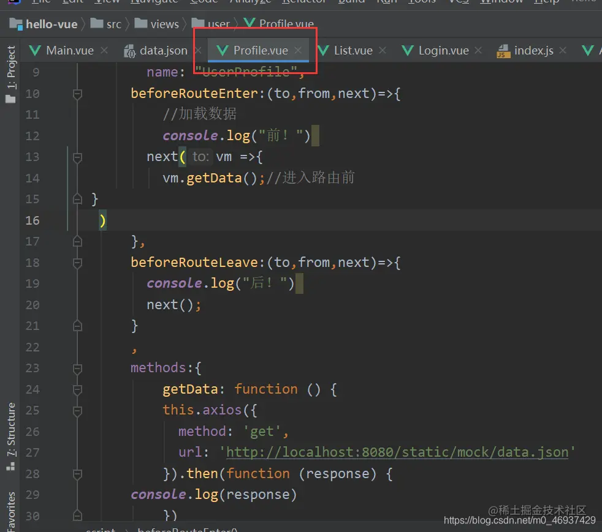Image resolution: width=602 pixels, height=532 pixels.
Task: Click fold end marker on line 15
Action: point(77,199)
